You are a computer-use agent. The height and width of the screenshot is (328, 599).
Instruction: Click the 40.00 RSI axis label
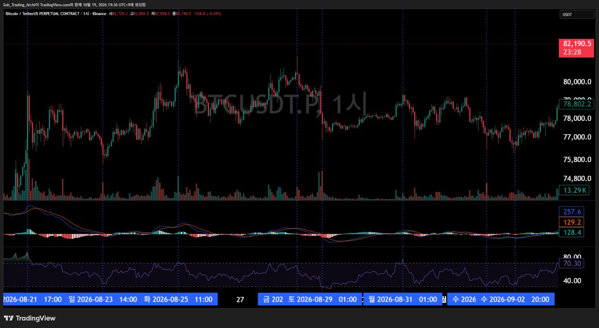point(572,280)
